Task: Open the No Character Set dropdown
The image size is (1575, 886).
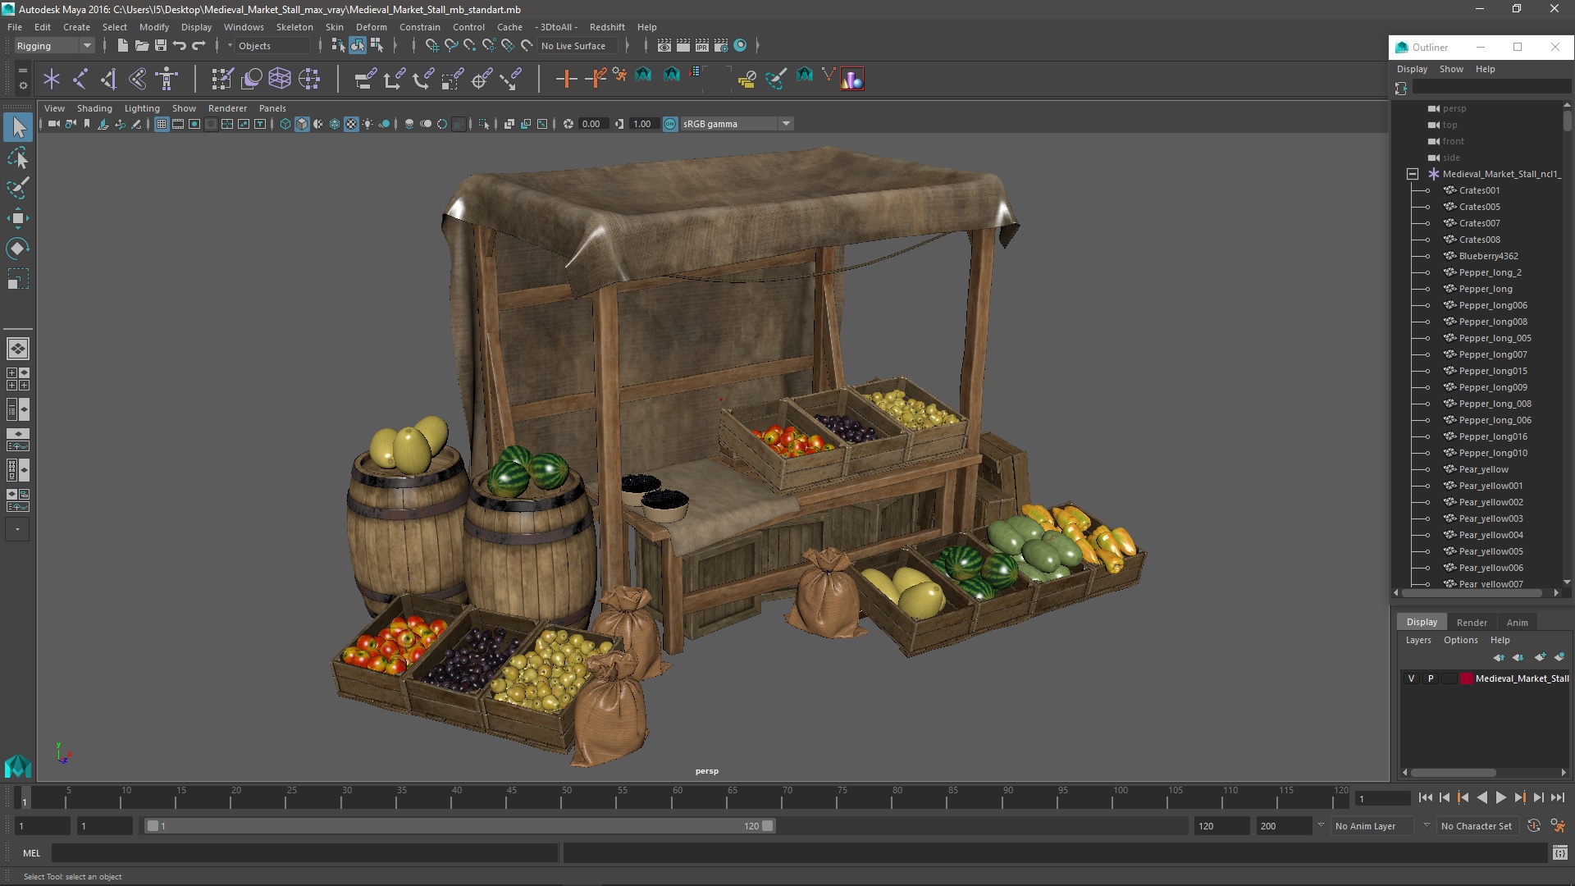Action: pyautogui.click(x=1477, y=826)
